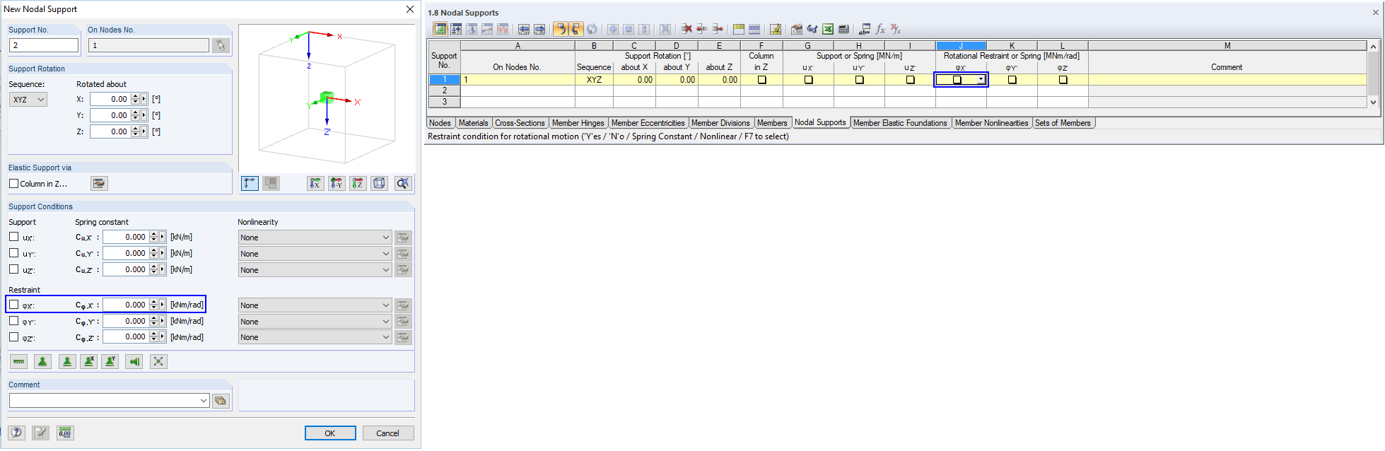Click the delete row red X icon
Screen dimensions: 1385x451
pyautogui.click(x=686, y=29)
